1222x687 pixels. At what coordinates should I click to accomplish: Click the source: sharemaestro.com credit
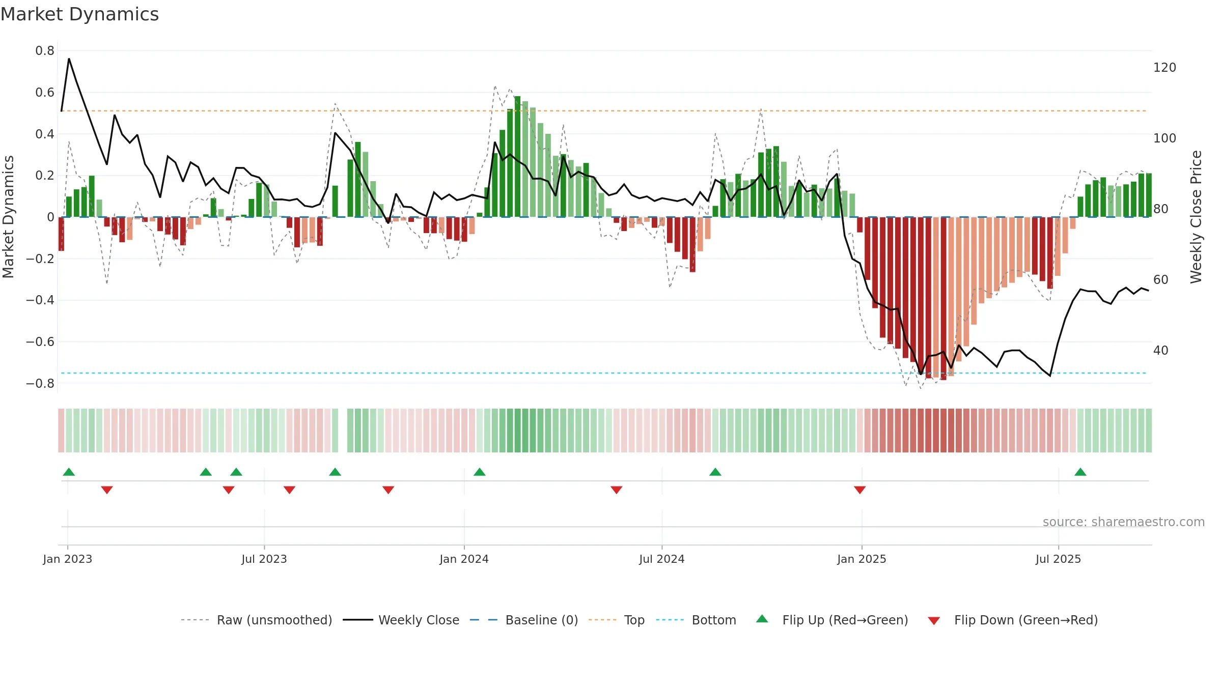click(1124, 522)
